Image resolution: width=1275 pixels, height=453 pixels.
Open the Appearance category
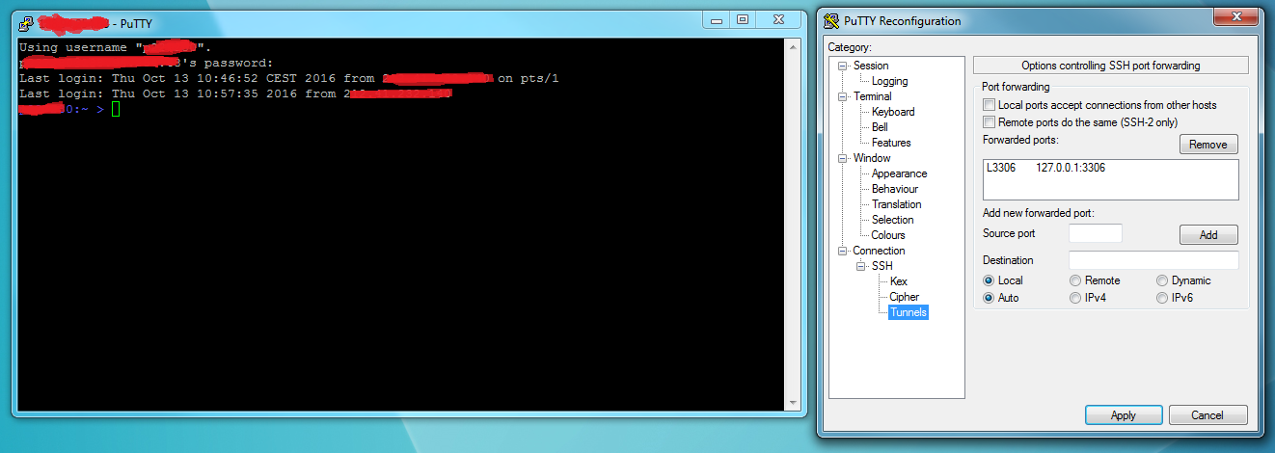[x=899, y=173]
